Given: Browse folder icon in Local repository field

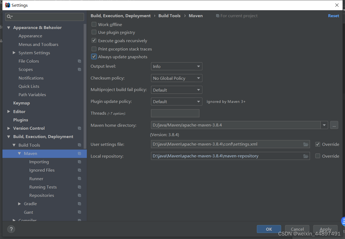Looking at the screenshot, I should click(305, 156).
